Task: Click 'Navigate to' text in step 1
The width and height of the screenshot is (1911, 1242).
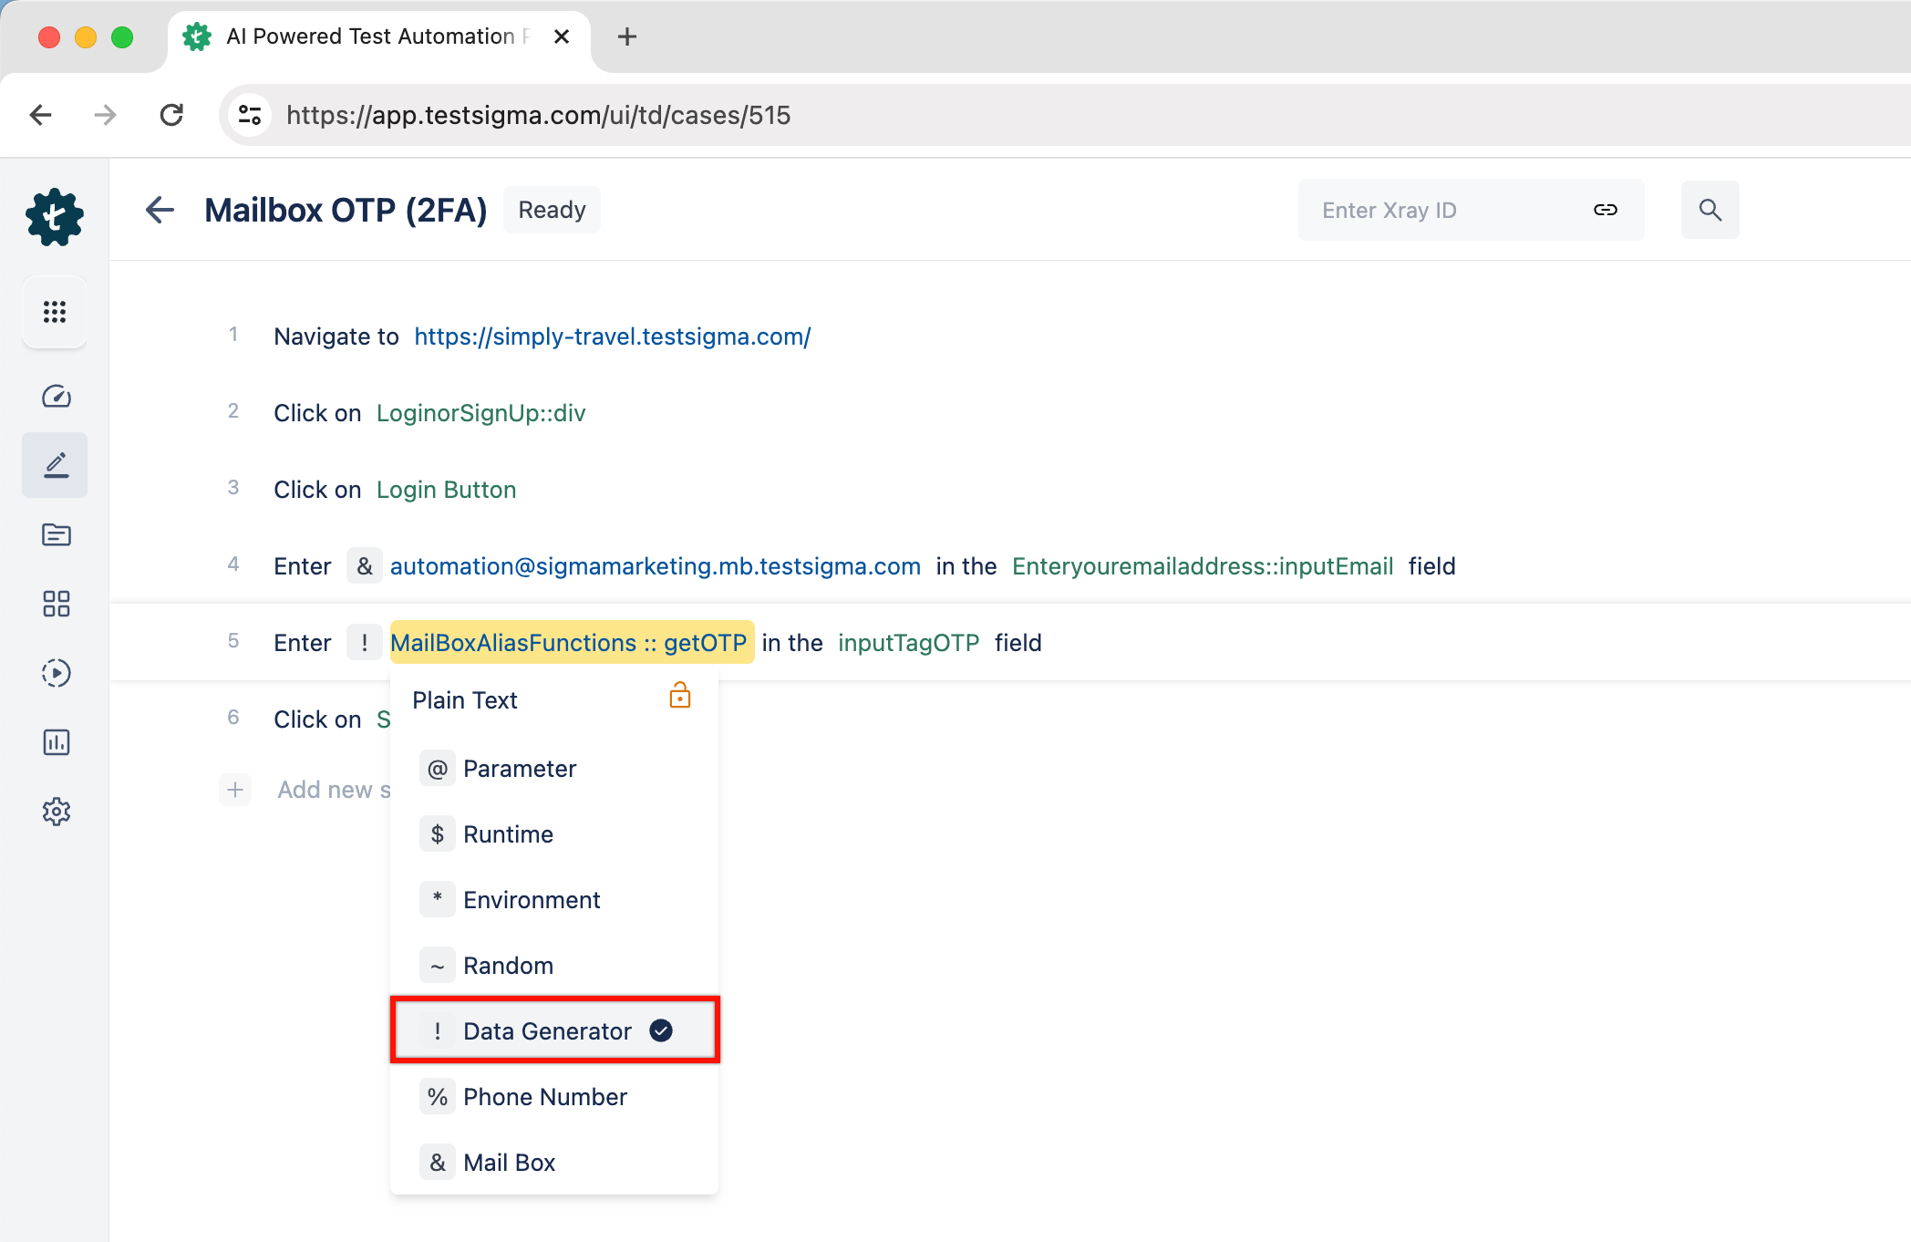Action: 336,336
